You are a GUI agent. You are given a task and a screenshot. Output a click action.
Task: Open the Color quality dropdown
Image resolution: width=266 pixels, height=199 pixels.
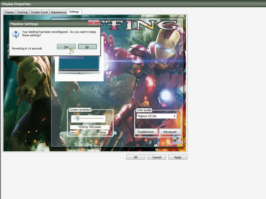click(x=157, y=116)
